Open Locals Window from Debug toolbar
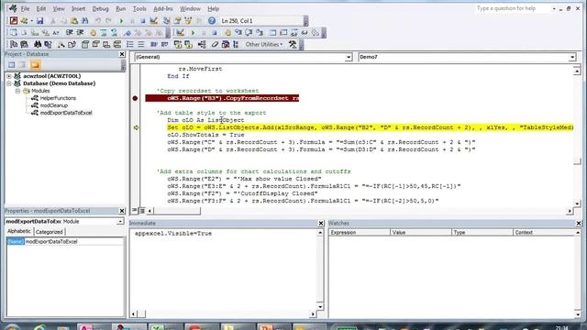The height and width of the screenshot is (330, 587). [272, 33]
